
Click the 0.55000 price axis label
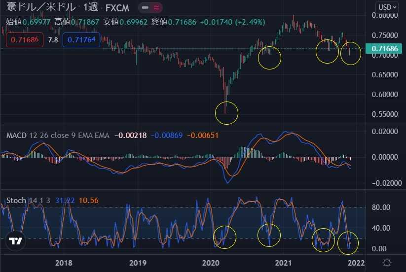pos(385,114)
